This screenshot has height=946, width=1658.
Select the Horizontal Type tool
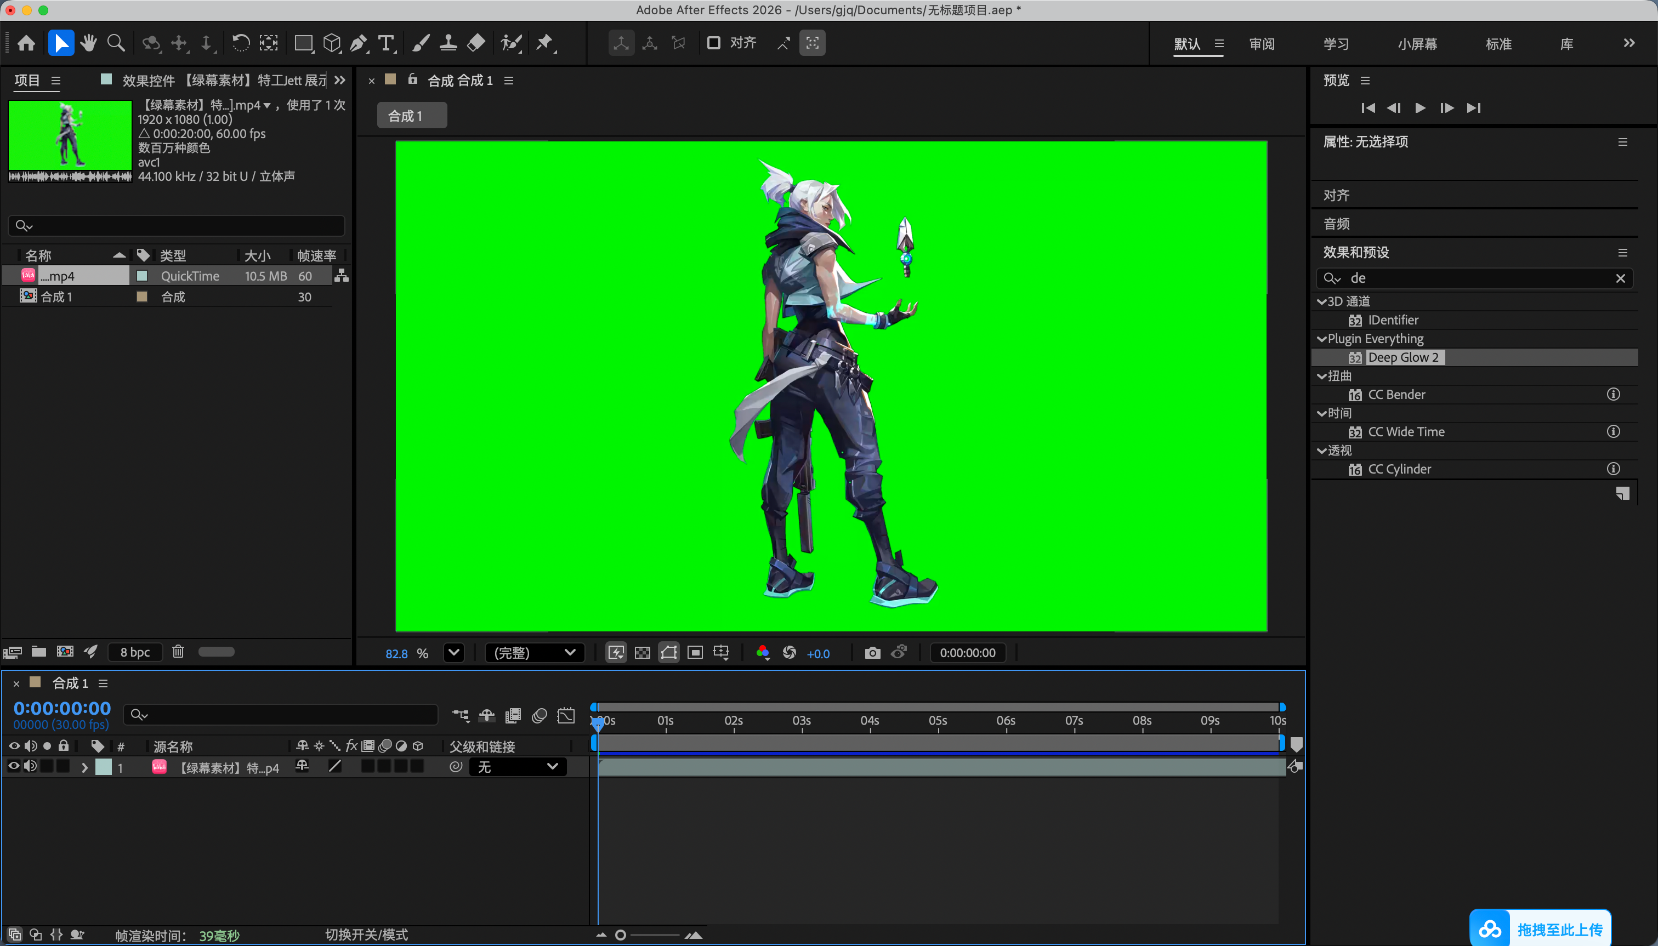[x=387, y=43]
